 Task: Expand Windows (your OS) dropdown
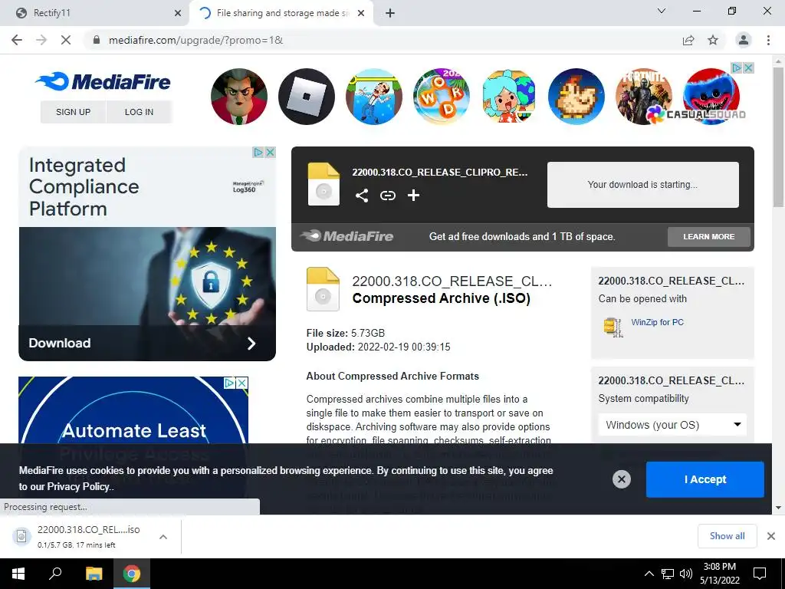[x=672, y=425]
